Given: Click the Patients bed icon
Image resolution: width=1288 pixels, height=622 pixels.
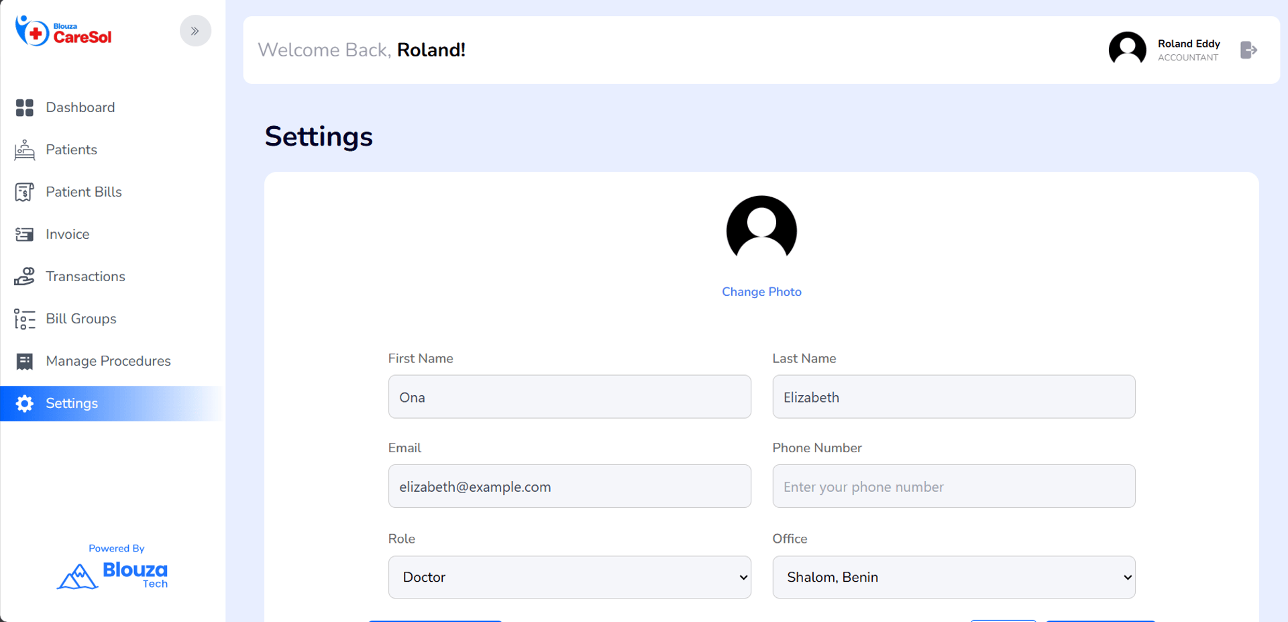Looking at the screenshot, I should (x=25, y=150).
